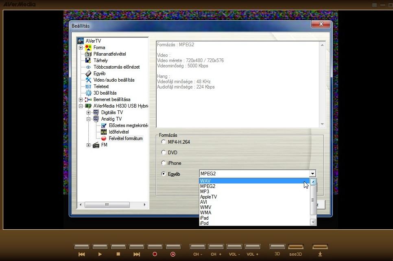Click the format list scroll down arrow

[313, 222]
